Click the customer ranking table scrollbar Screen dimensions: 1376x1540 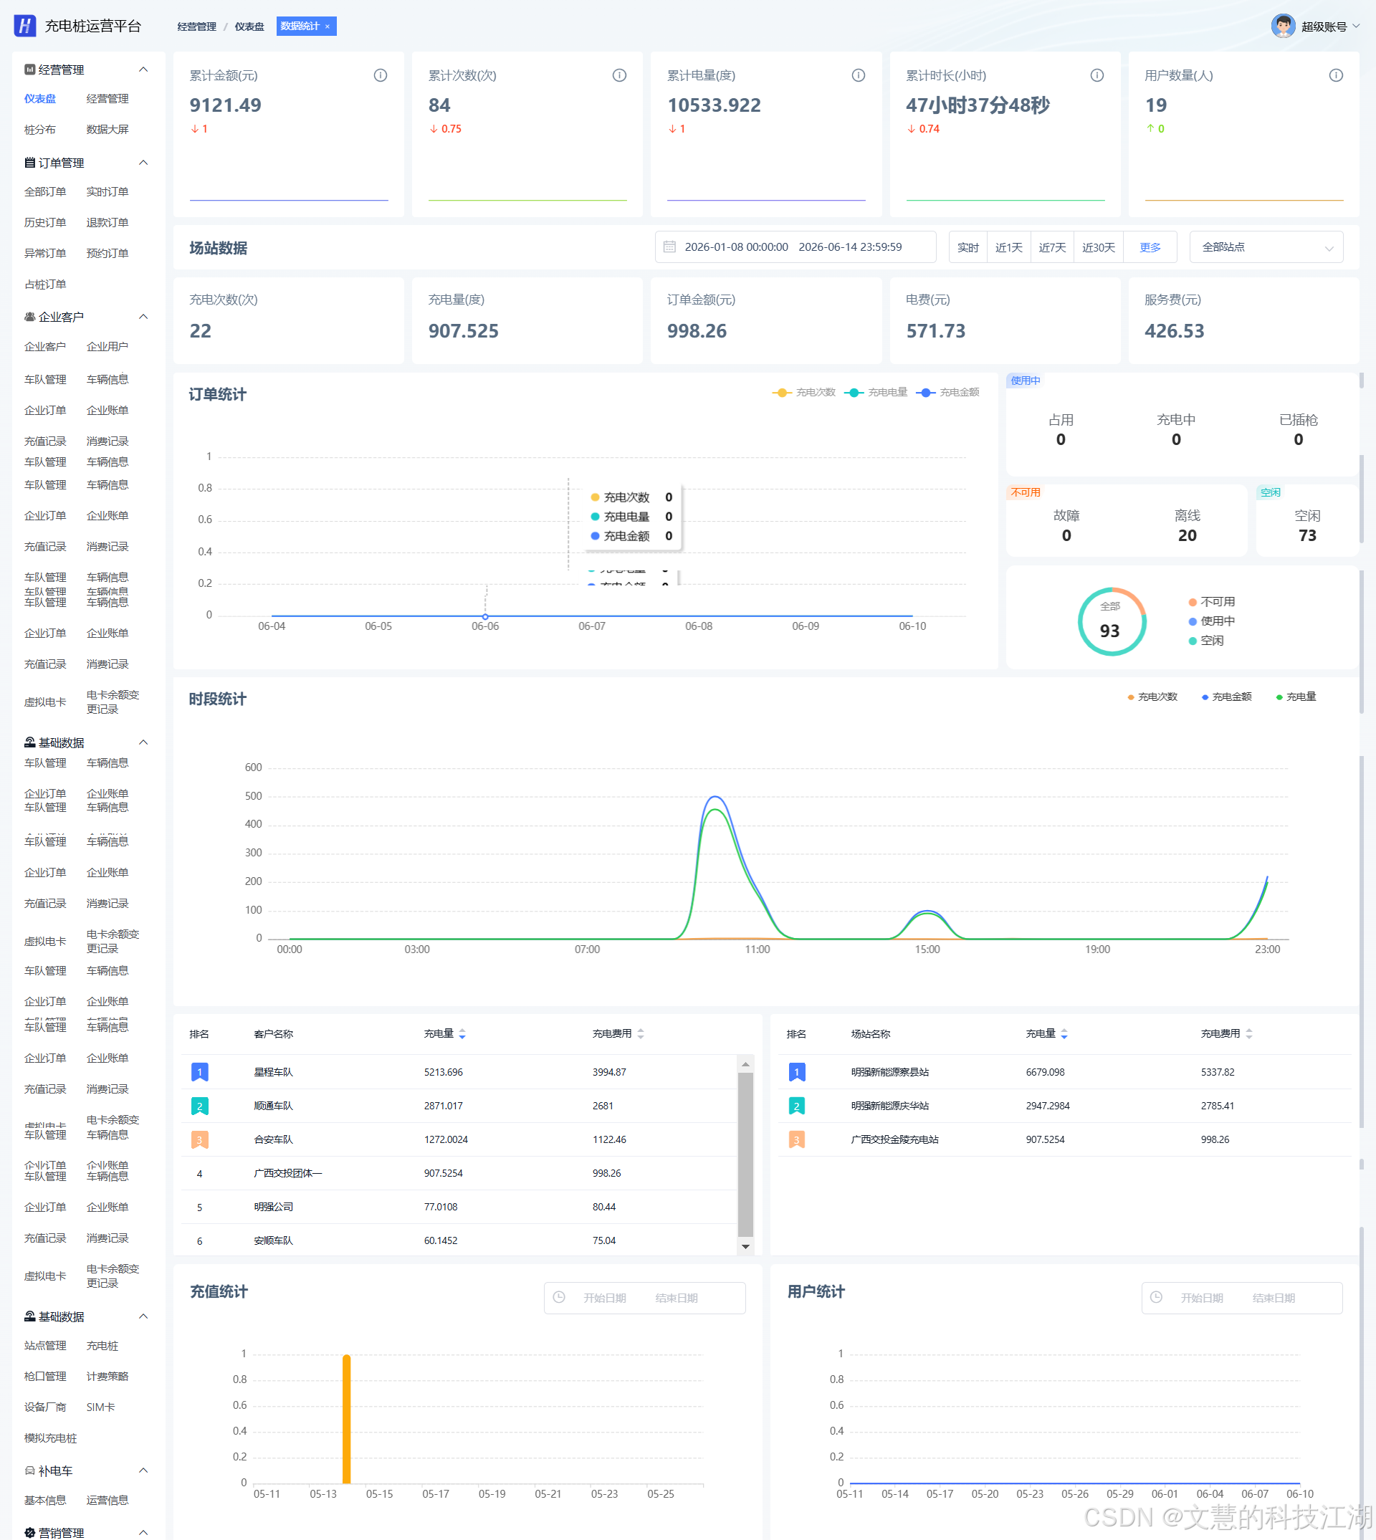(x=745, y=1154)
